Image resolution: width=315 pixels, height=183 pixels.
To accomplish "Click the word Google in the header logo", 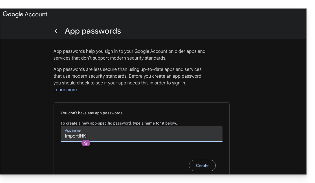I will pyautogui.click(x=13, y=14).
